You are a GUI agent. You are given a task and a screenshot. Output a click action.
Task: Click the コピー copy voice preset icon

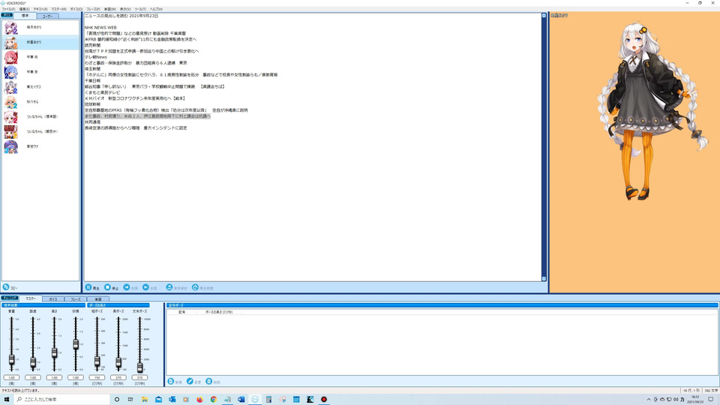click(6, 287)
